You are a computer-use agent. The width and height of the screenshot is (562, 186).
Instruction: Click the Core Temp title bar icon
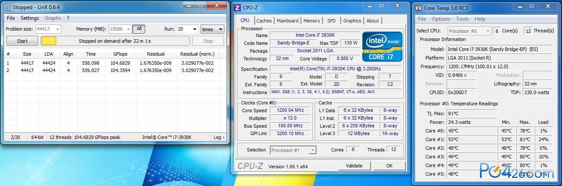coord(419,8)
